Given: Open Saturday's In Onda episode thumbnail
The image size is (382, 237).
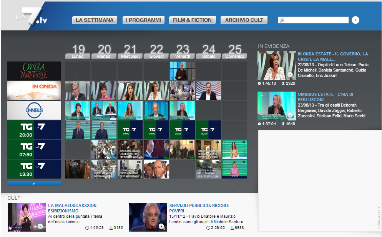Looking at the screenshot, I should (209, 90).
